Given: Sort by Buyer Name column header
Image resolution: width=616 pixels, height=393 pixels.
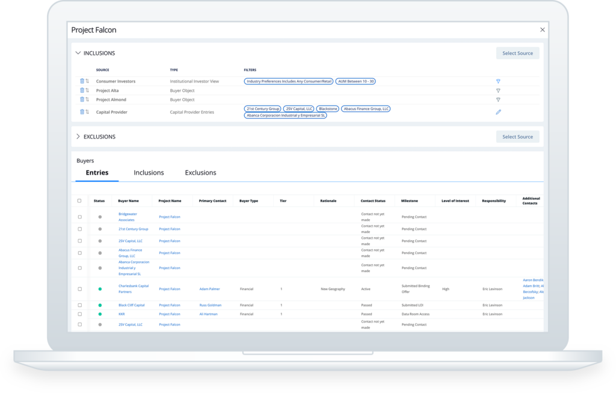Looking at the screenshot, I should click(x=129, y=201).
